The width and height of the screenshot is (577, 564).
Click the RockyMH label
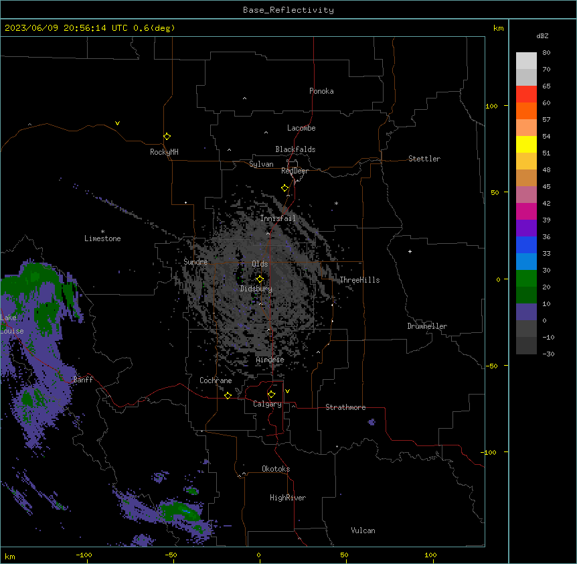click(x=164, y=152)
